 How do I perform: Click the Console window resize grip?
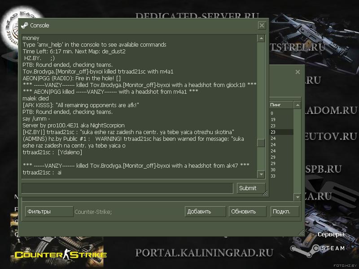pos(265,194)
